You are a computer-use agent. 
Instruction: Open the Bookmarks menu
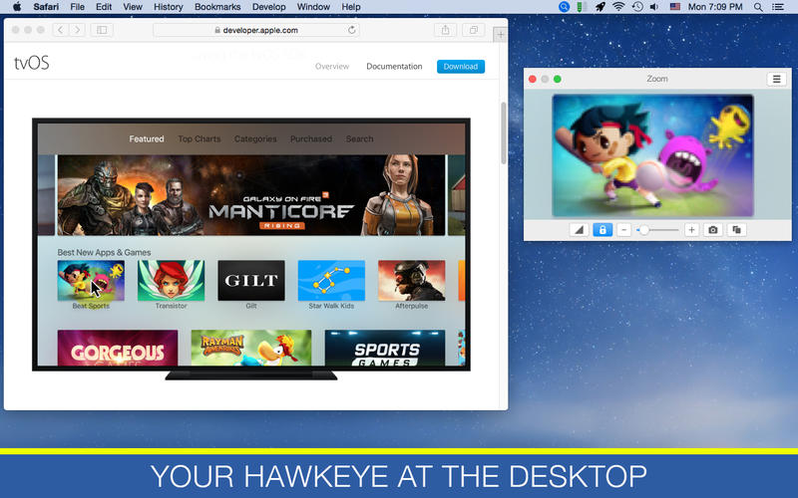[217, 7]
